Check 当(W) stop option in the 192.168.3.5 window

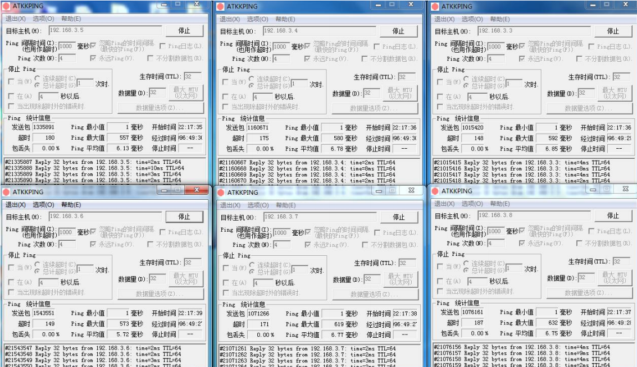pyautogui.click(x=11, y=81)
